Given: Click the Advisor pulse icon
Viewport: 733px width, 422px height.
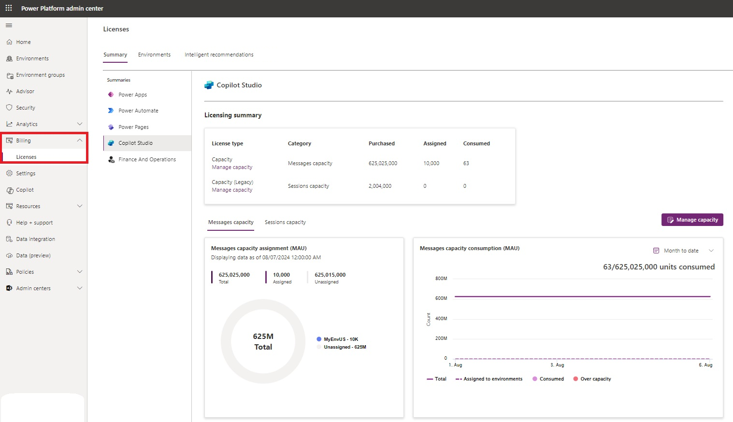Looking at the screenshot, I should tap(9, 91).
